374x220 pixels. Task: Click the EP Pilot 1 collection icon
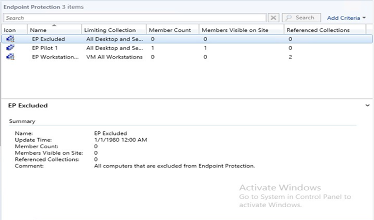[x=11, y=48]
